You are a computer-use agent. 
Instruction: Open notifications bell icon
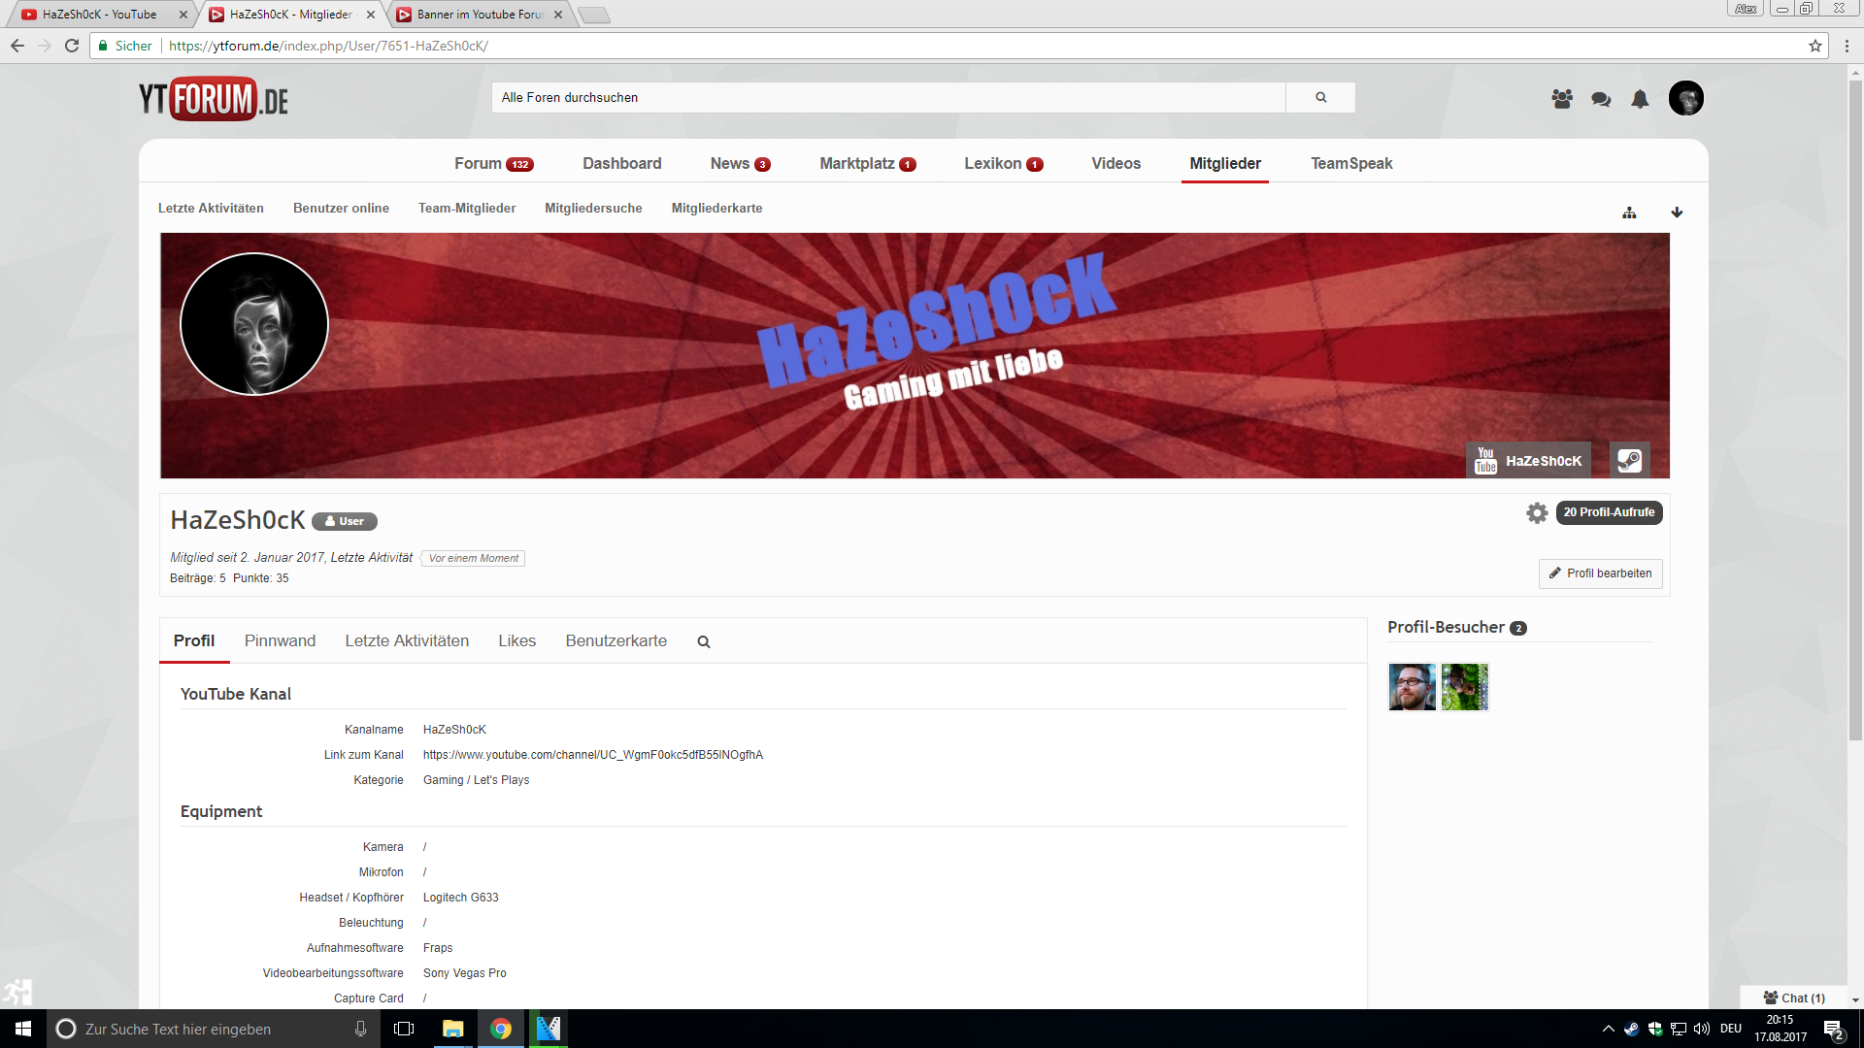tap(1640, 98)
